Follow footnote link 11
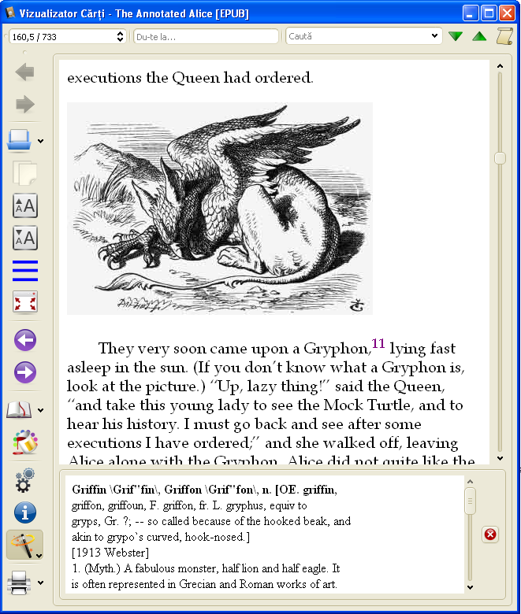521x614 pixels. [378, 343]
